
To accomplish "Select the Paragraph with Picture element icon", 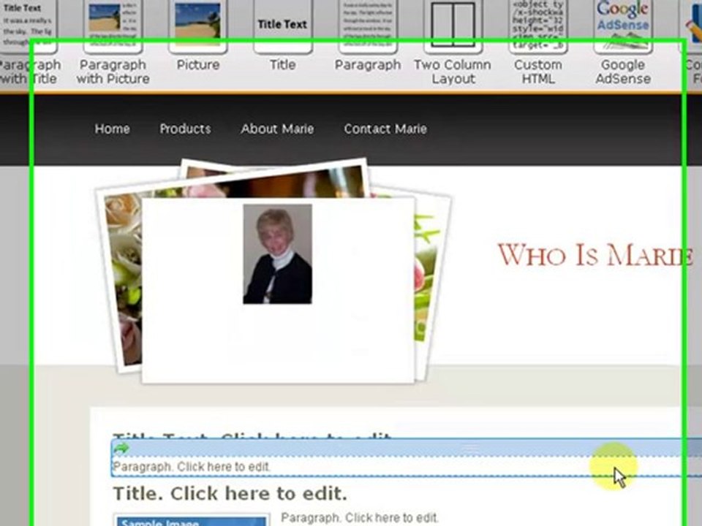I will (x=113, y=26).
